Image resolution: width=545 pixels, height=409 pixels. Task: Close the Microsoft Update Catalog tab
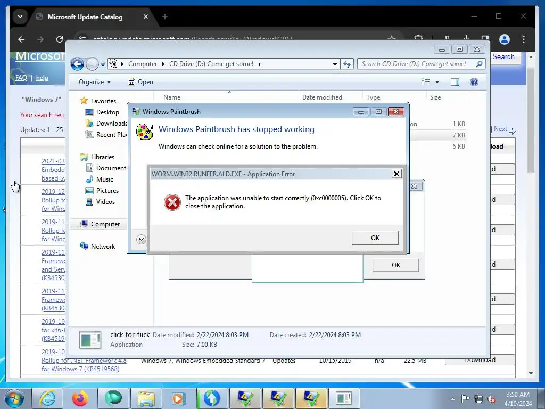coord(146,17)
